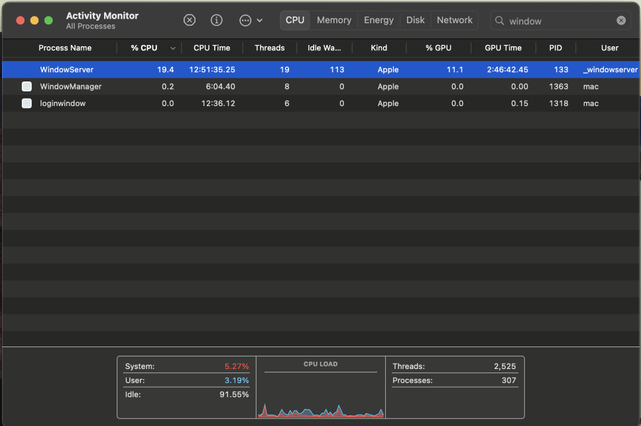
Task: Click the loginwindow process icon
Action: tap(27, 103)
